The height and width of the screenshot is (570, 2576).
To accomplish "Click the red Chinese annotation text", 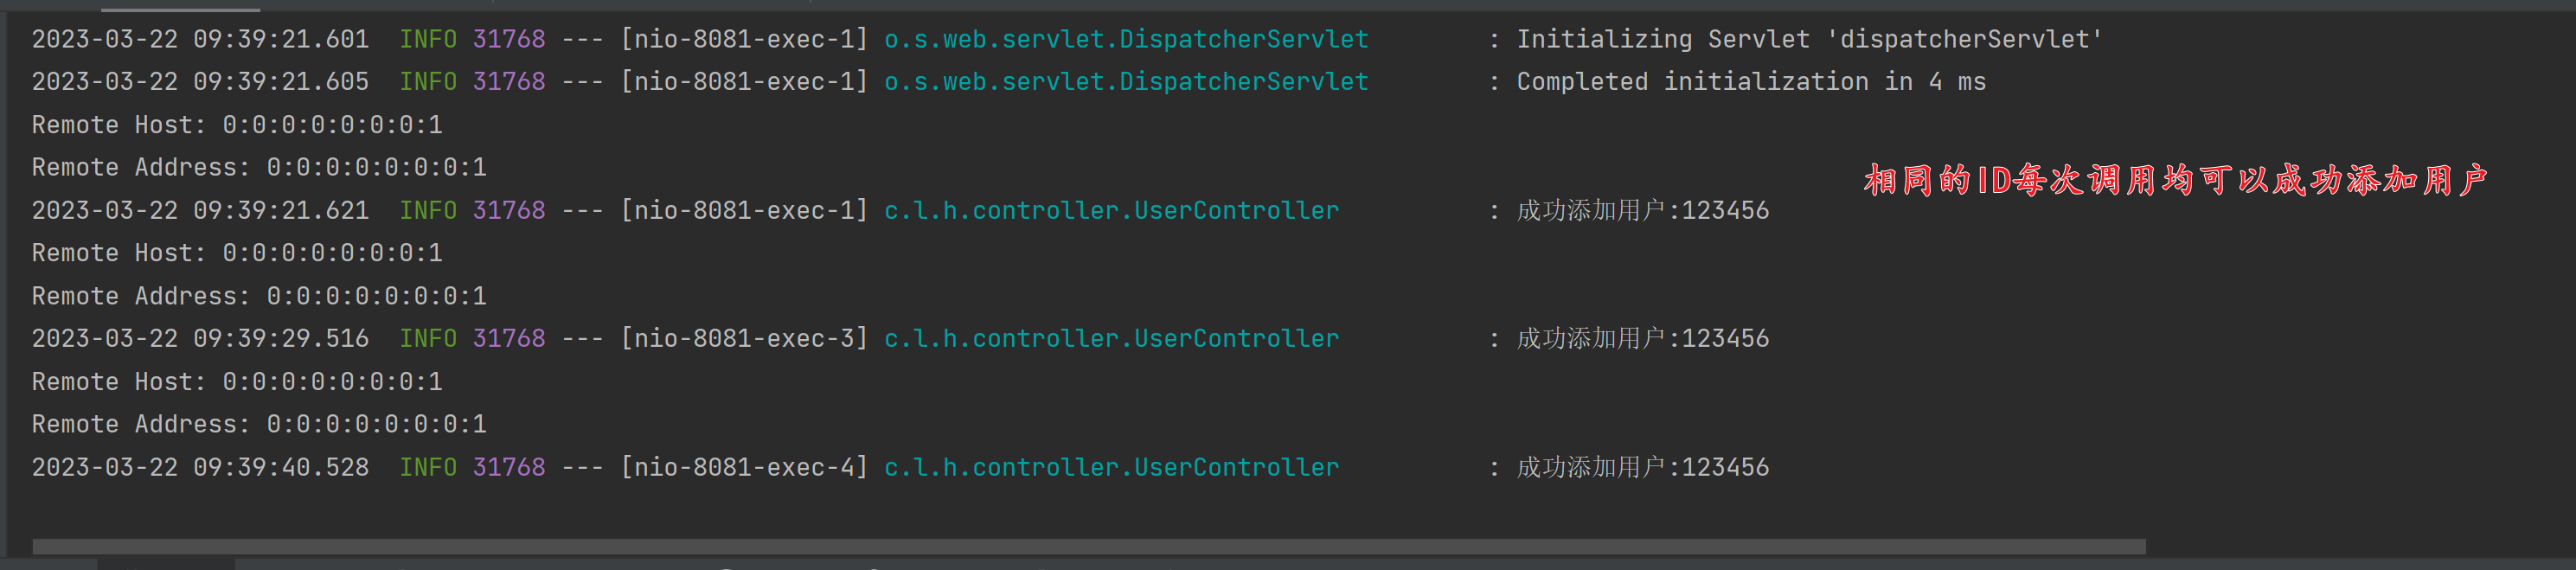I will pos(2176,180).
